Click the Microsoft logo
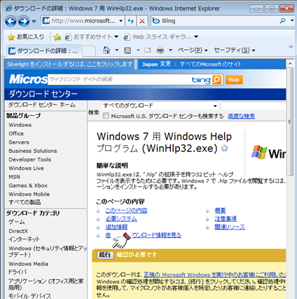This screenshot has height=299, width=297. tap(28, 79)
